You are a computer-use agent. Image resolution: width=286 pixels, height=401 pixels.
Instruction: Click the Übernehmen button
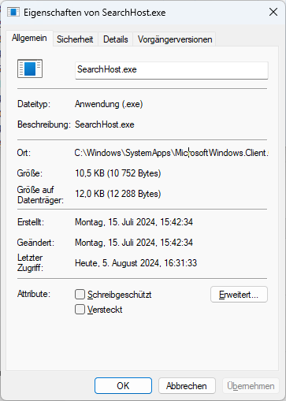251,386
